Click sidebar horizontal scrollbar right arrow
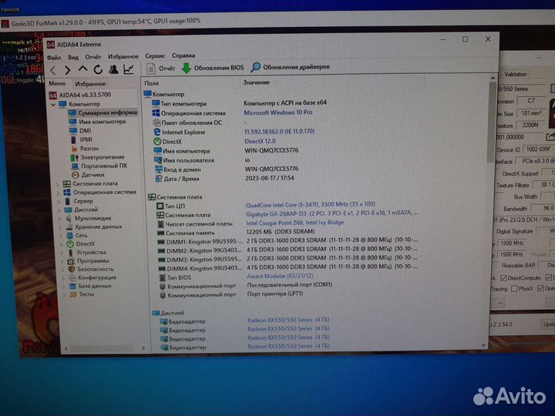This screenshot has width=555, height=416. click(143, 348)
